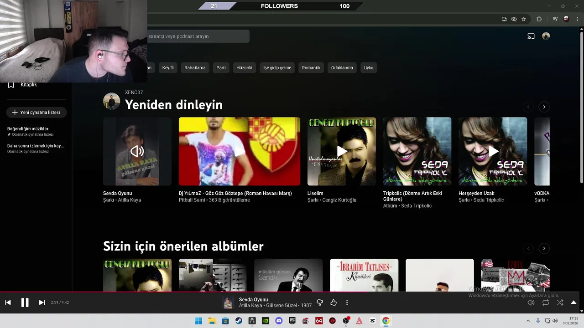Click the player volume speaker icon
The image size is (584, 328).
click(x=531, y=302)
